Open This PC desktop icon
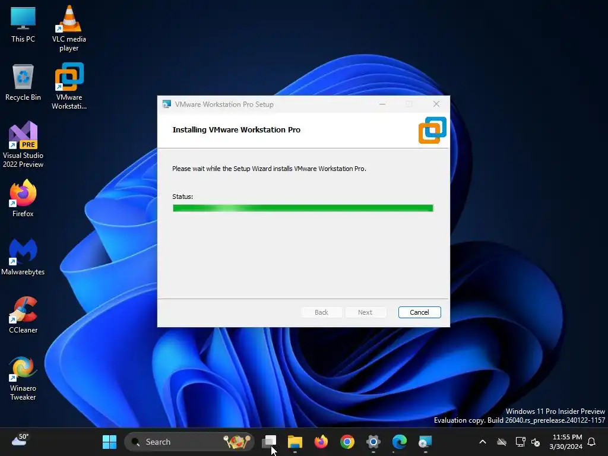The width and height of the screenshot is (608, 456). [23, 24]
